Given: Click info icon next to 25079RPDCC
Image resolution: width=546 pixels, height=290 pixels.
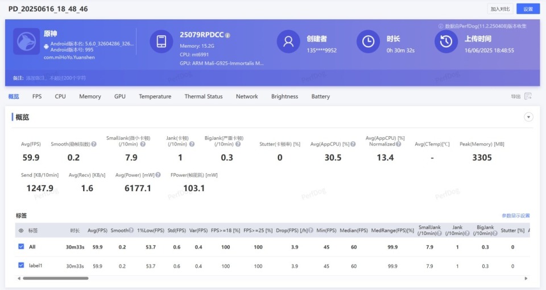Looking at the screenshot, I should [227, 35].
